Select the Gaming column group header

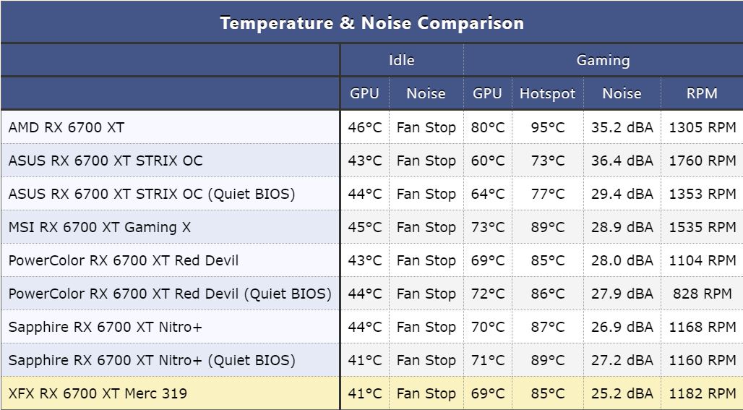pos(603,60)
